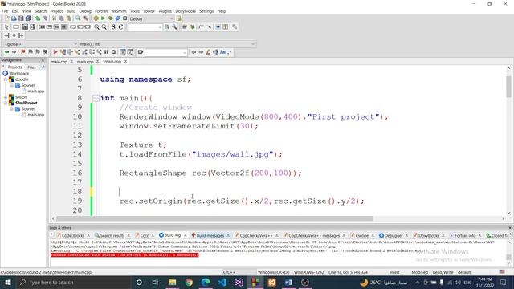Fold the main function code block
This screenshot has width=514, height=289.
pyautogui.click(x=96, y=98)
